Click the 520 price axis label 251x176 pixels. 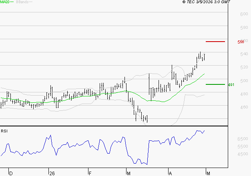(x=244, y=67)
